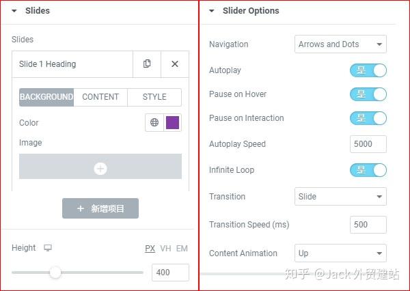Open Navigation dropdown Arrows and Dots
The height and width of the screenshot is (291, 410).
tap(340, 44)
